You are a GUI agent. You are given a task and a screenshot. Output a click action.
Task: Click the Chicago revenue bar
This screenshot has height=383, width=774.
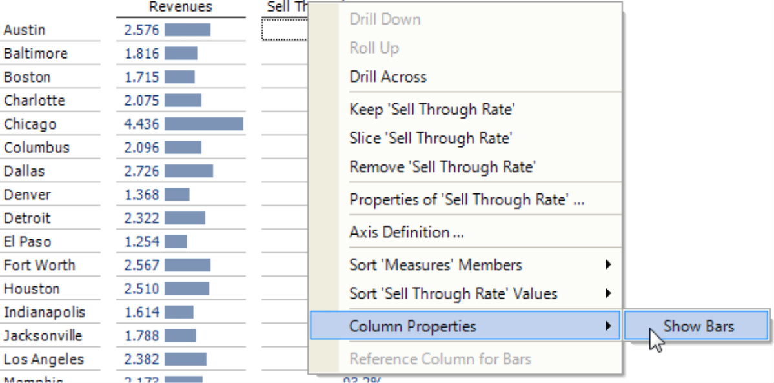(204, 124)
